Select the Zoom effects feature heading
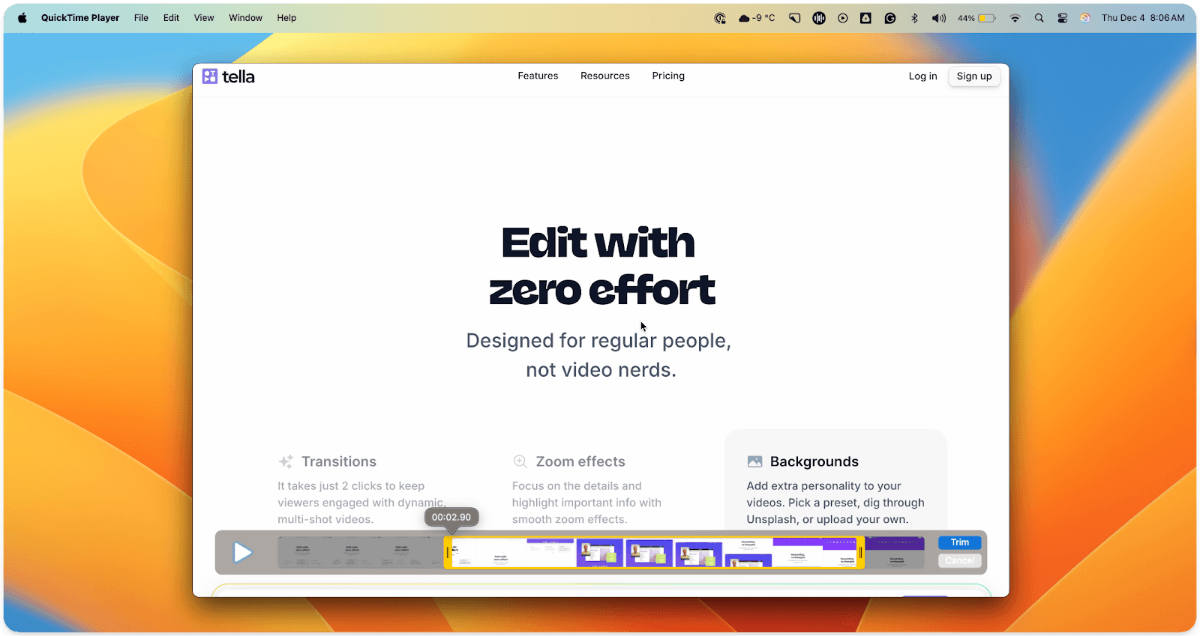 tap(580, 461)
